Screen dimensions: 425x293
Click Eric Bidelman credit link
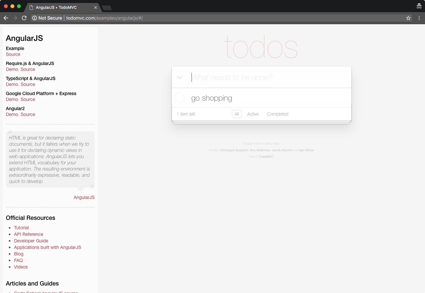260,150
